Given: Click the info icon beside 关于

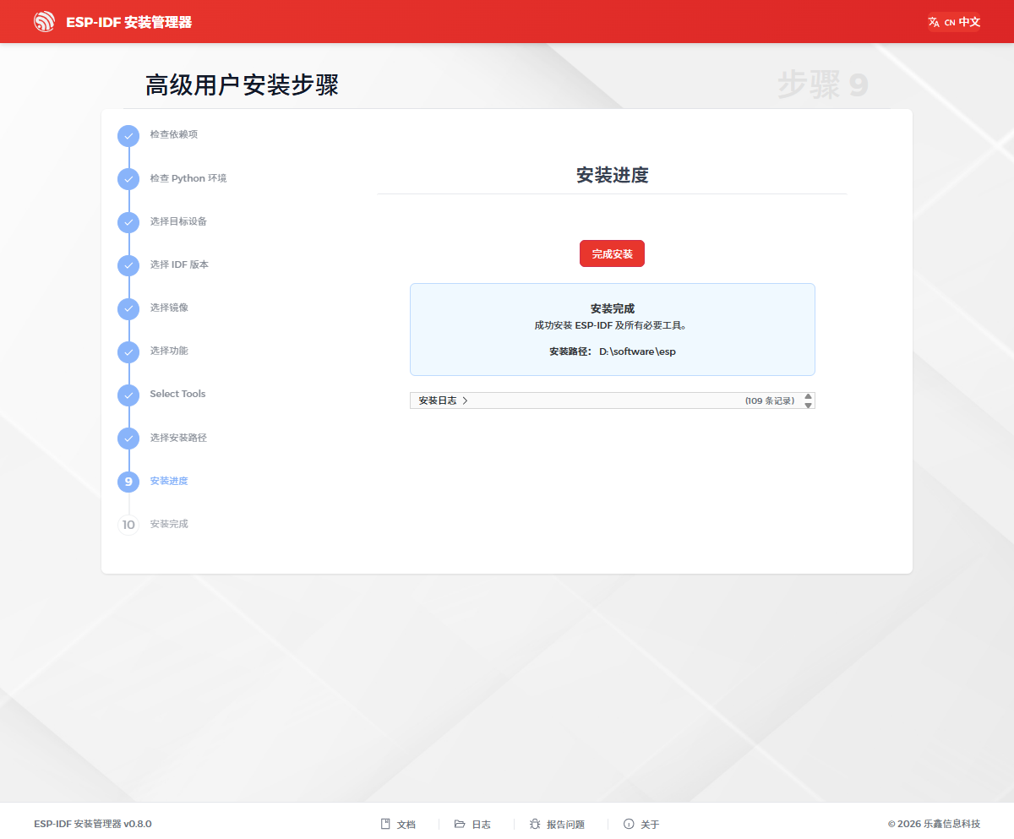Looking at the screenshot, I should pos(629,824).
